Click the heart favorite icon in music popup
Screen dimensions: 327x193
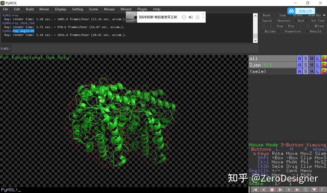coord(184,17)
